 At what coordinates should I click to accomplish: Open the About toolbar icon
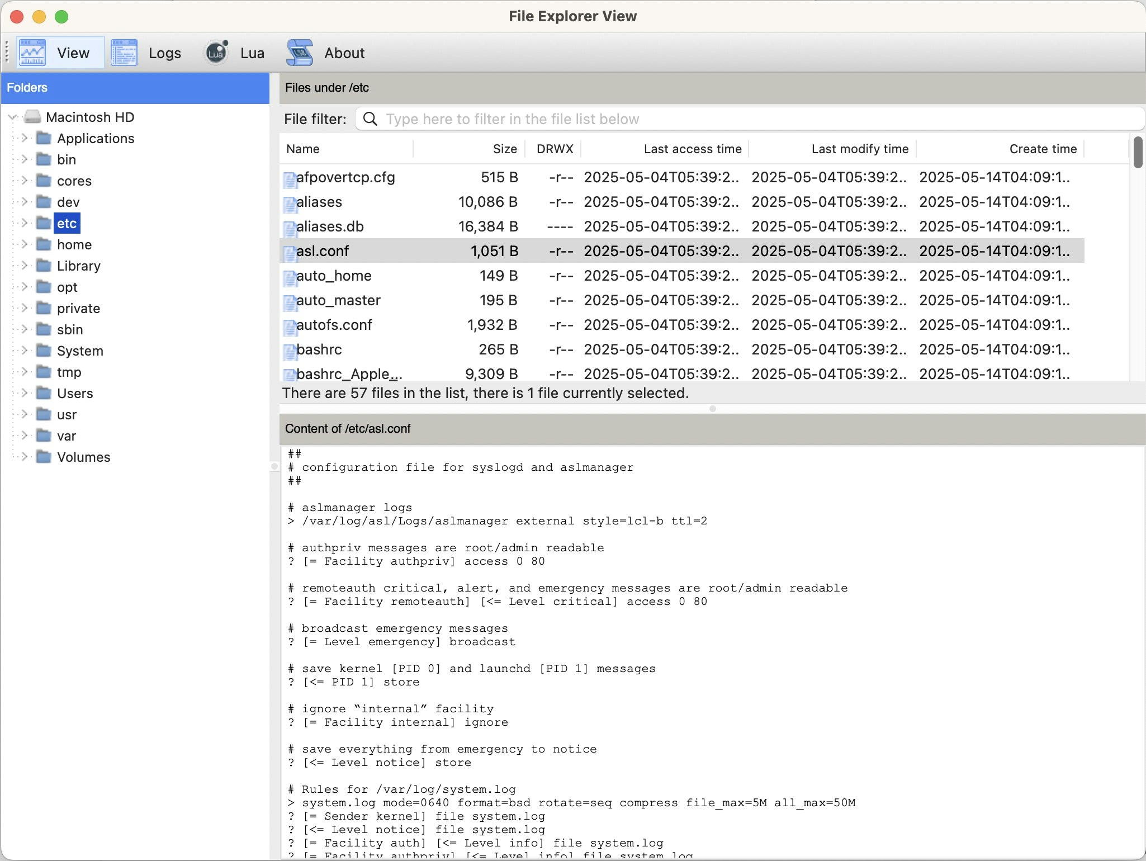point(300,53)
